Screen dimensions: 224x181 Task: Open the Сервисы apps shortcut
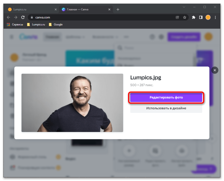pyautogui.click(x=15, y=25)
